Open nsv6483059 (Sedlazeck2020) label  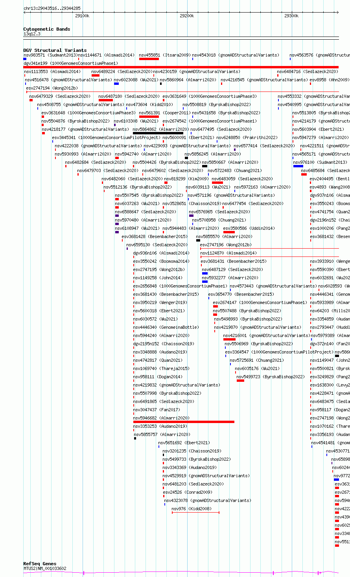point(242,179)
